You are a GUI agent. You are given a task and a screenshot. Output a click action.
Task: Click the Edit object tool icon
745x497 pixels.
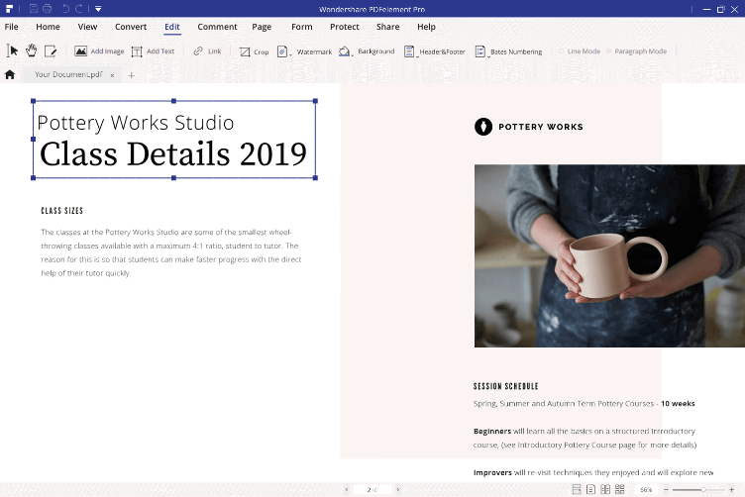tap(50, 50)
